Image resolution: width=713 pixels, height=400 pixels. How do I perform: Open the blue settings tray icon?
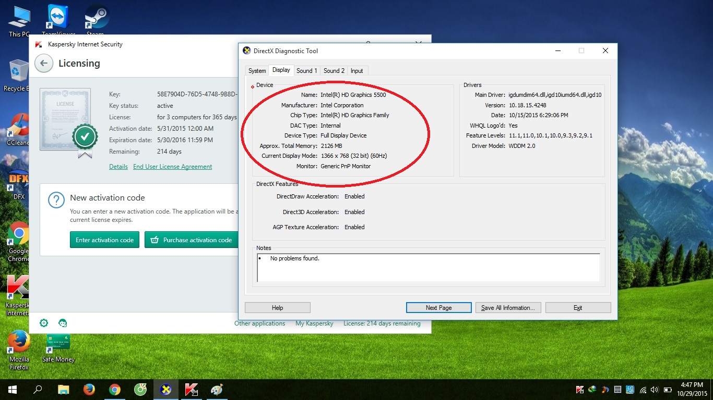pyautogui.click(x=630, y=390)
